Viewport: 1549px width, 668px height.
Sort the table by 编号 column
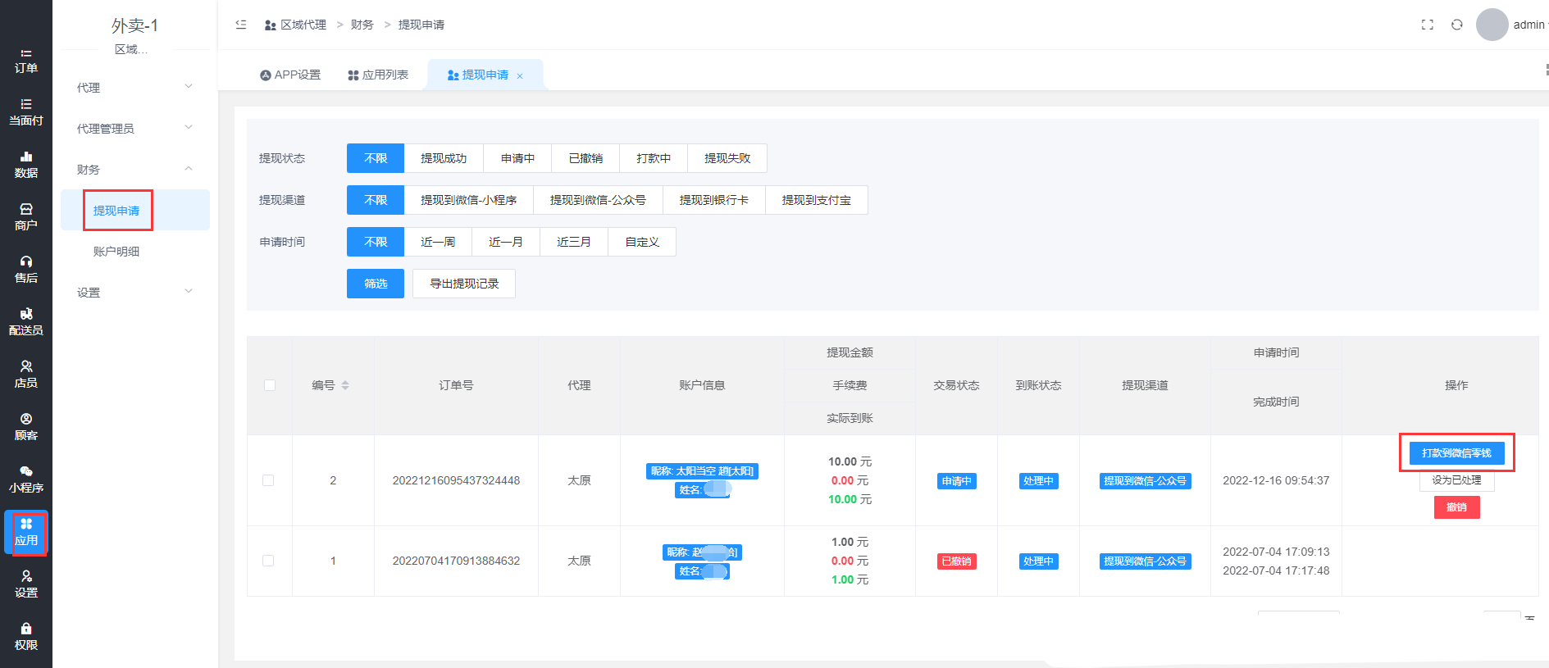pos(345,385)
